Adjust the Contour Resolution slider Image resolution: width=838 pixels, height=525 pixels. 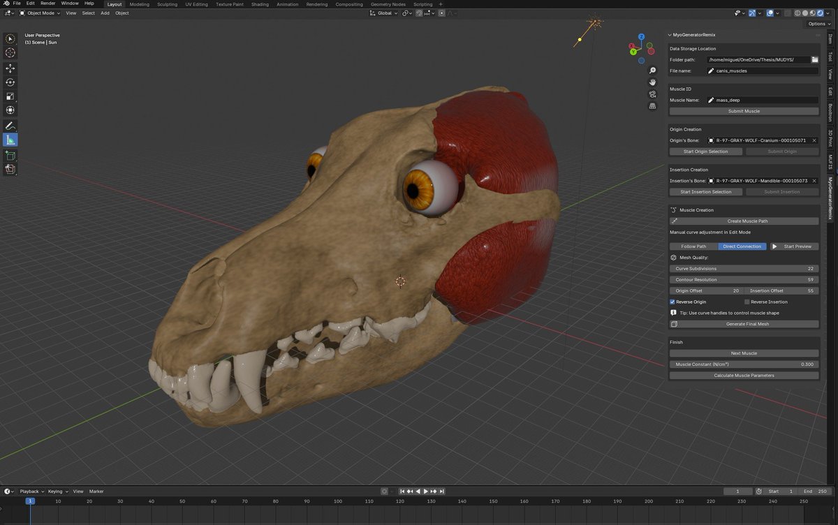(744, 280)
